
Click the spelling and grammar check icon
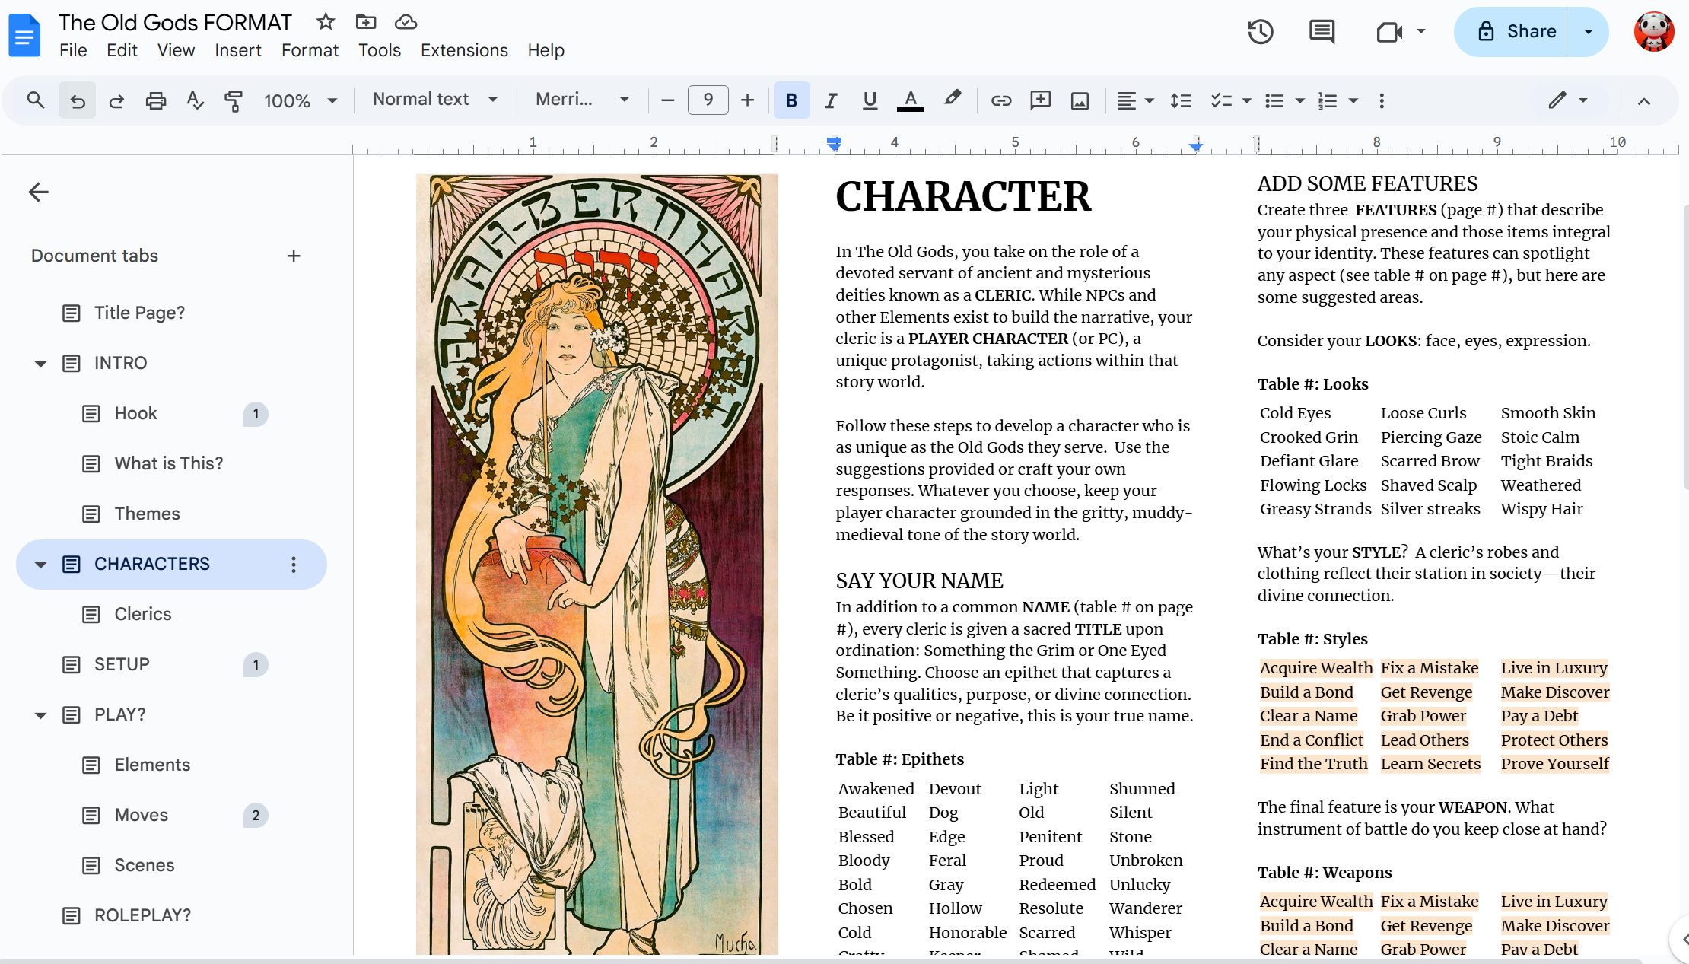pos(195,100)
